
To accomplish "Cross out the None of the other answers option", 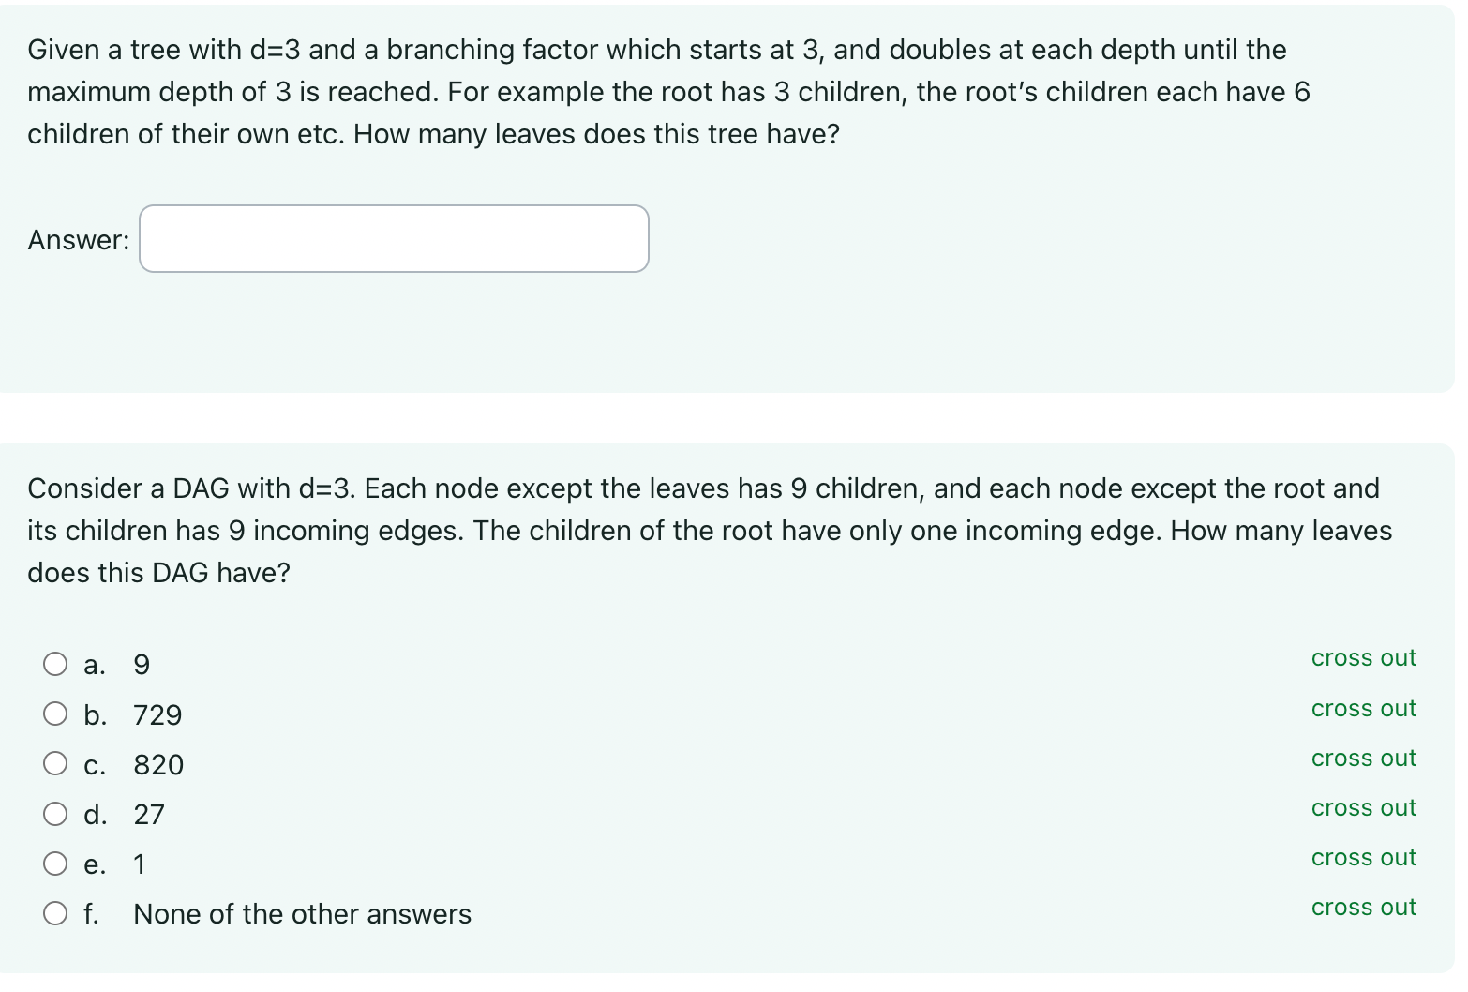I will [1363, 907].
